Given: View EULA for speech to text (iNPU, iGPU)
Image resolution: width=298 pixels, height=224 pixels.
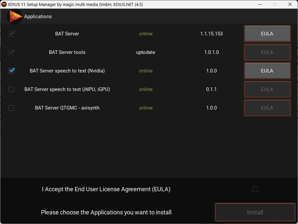Looking at the screenshot, I should click(x=267, y=89).
